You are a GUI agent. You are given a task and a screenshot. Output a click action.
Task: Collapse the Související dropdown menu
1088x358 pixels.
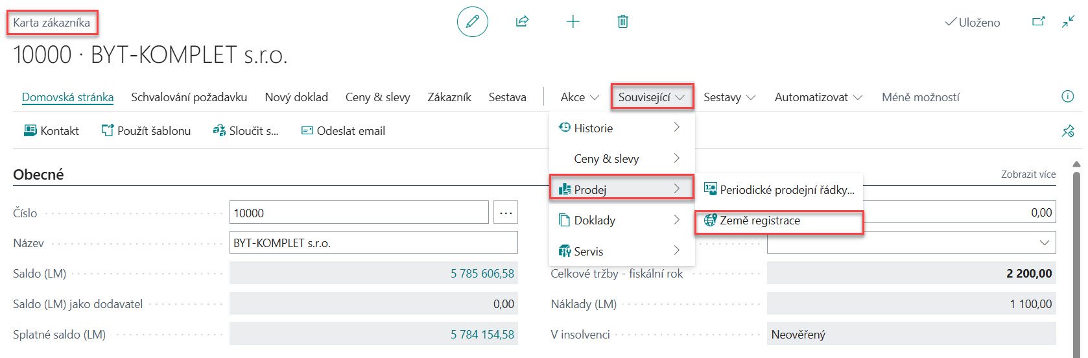click(652, 97)
